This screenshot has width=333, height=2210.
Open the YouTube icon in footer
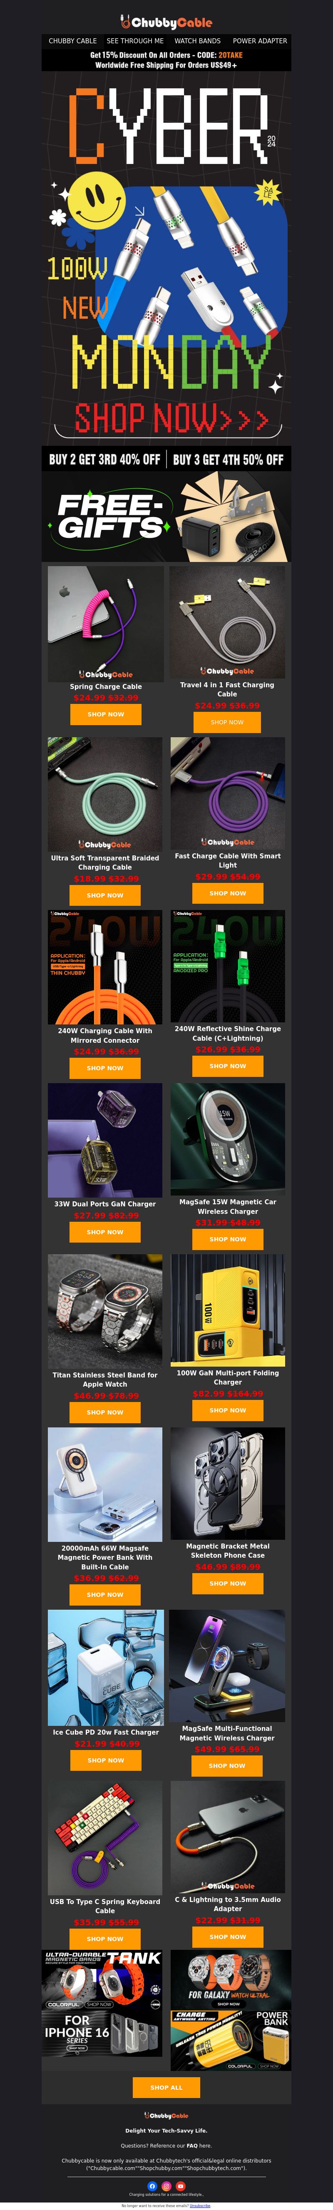180,2186
